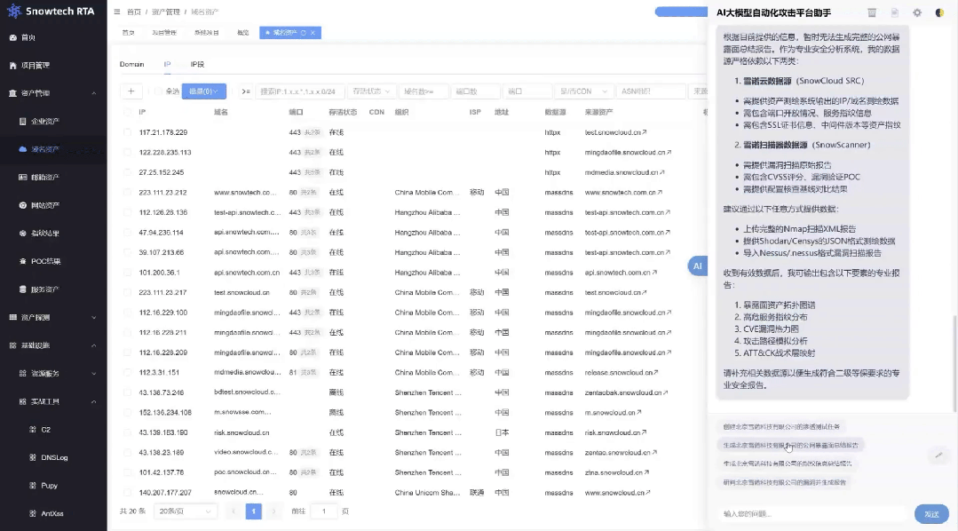Click the trash icon in AI assistant header
958x531 pixels.
click(872, 12)
